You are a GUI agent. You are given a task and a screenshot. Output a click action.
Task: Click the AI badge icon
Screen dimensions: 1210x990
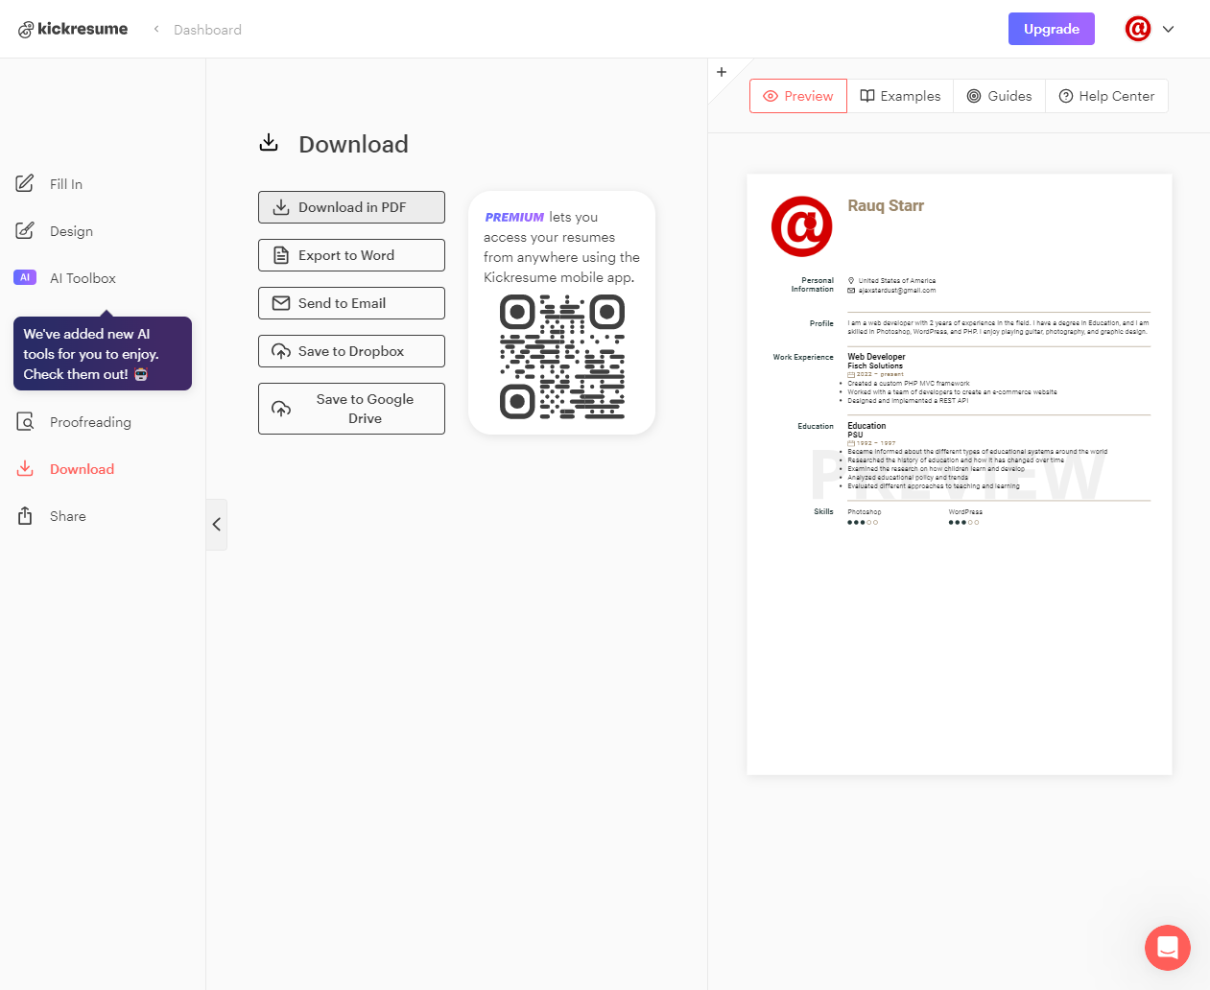click(25, 277)
